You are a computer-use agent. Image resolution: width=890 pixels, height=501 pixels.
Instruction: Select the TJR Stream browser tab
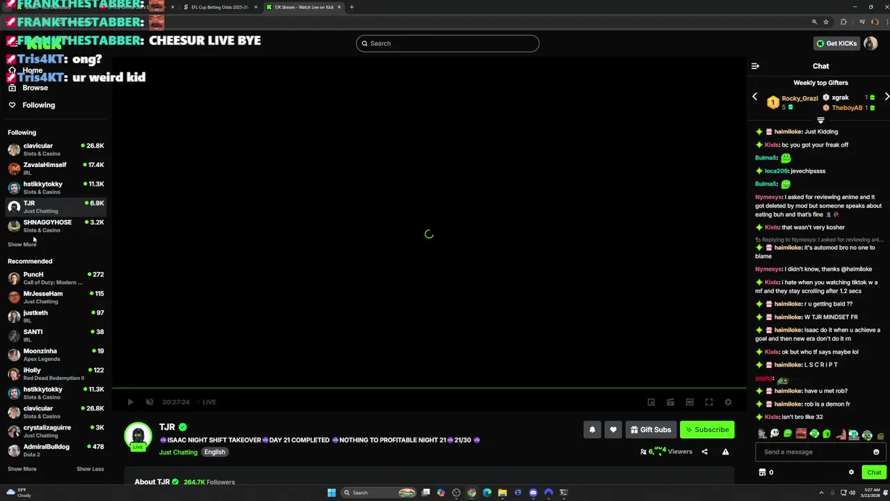coord(303,7)
